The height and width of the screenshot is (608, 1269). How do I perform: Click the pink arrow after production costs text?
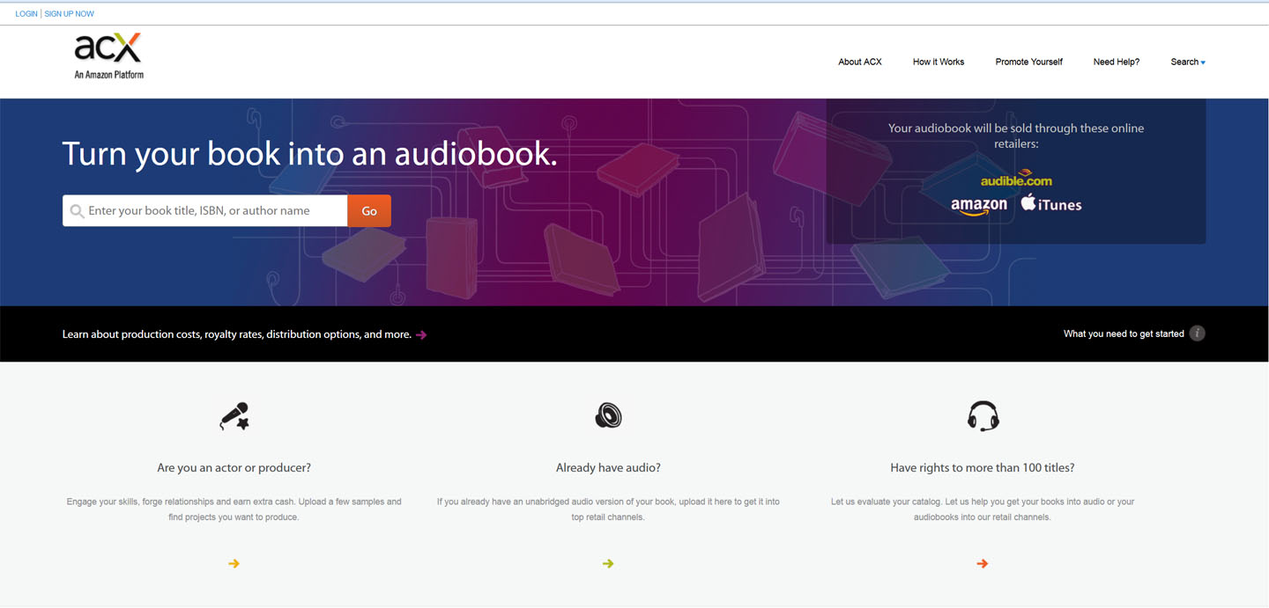tap(421, 334)
